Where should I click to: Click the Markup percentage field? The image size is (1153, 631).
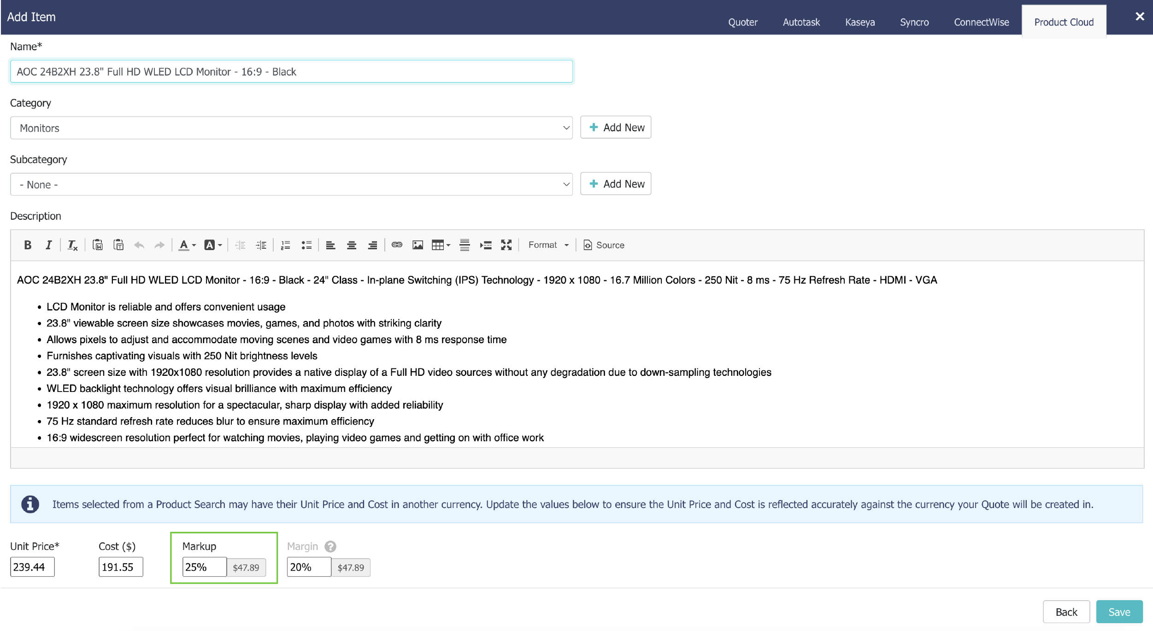[x=204, y=567]
